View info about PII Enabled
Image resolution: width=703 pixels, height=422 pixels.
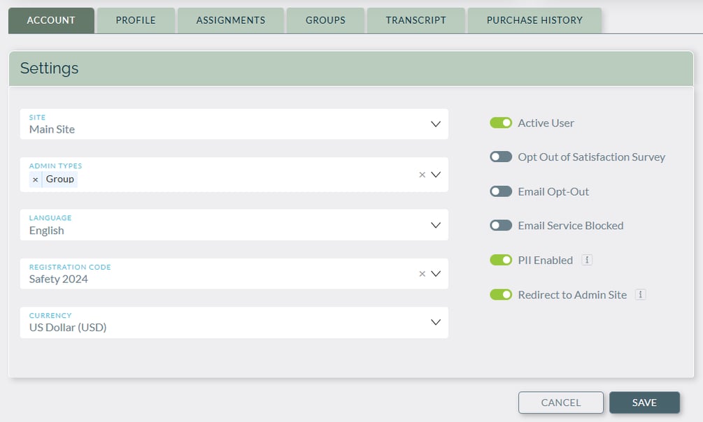click(586, 259)
